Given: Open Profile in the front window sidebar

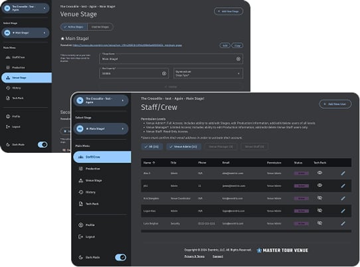Looking at the screenshot, I should [x=102, y=225].
